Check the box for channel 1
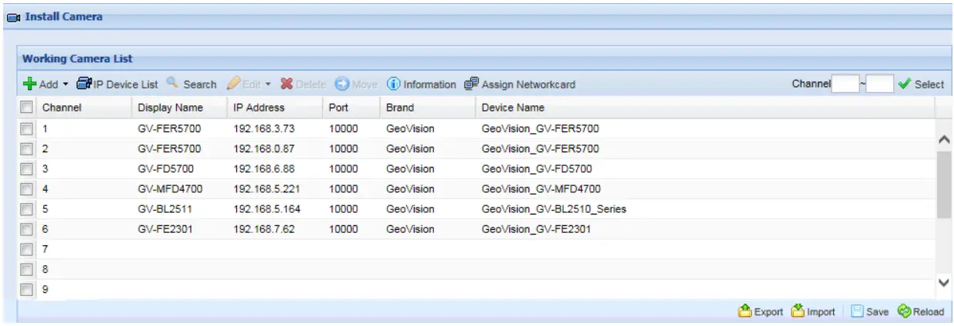The image size is (954, 326). 26,128
